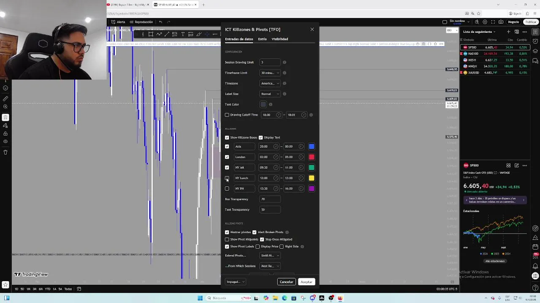The height and width of the screenshot is (303, 540).
Task: Click the info icon next to Timezone
Action: point(284,83)
